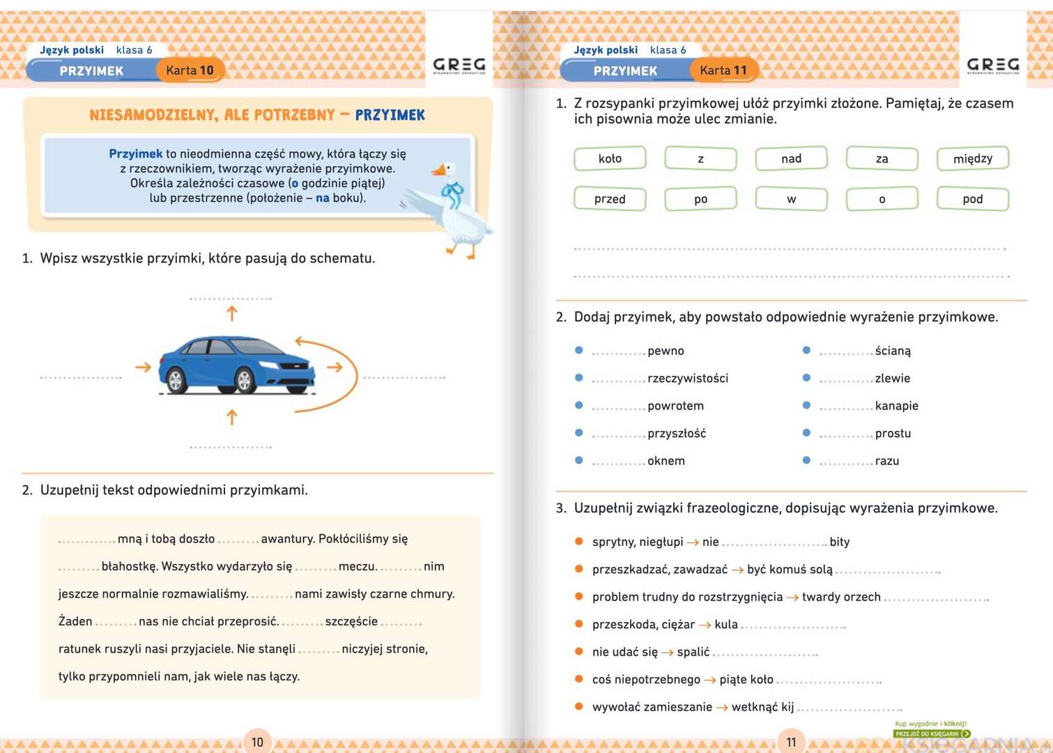
Task: Choose the 'po' word box
Action: 700,199
